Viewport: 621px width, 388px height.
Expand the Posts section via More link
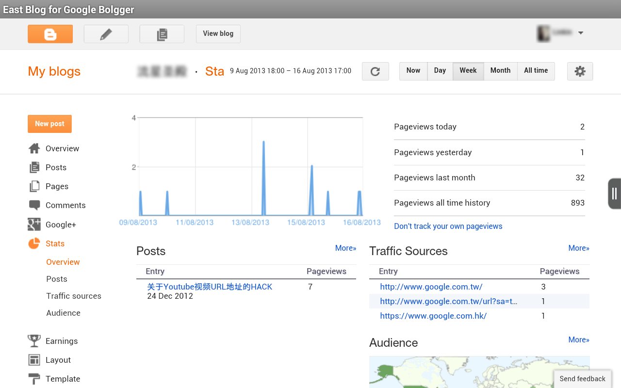(x=345, y=248)
